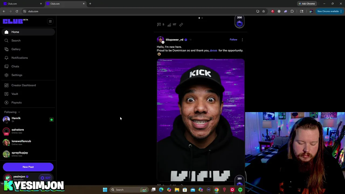
Task: Follow titopower_rd
Action: click(233, 40)
